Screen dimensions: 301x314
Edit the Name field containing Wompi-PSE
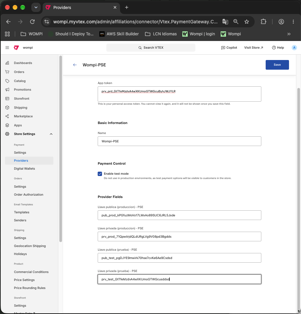(x=179, y=141)
